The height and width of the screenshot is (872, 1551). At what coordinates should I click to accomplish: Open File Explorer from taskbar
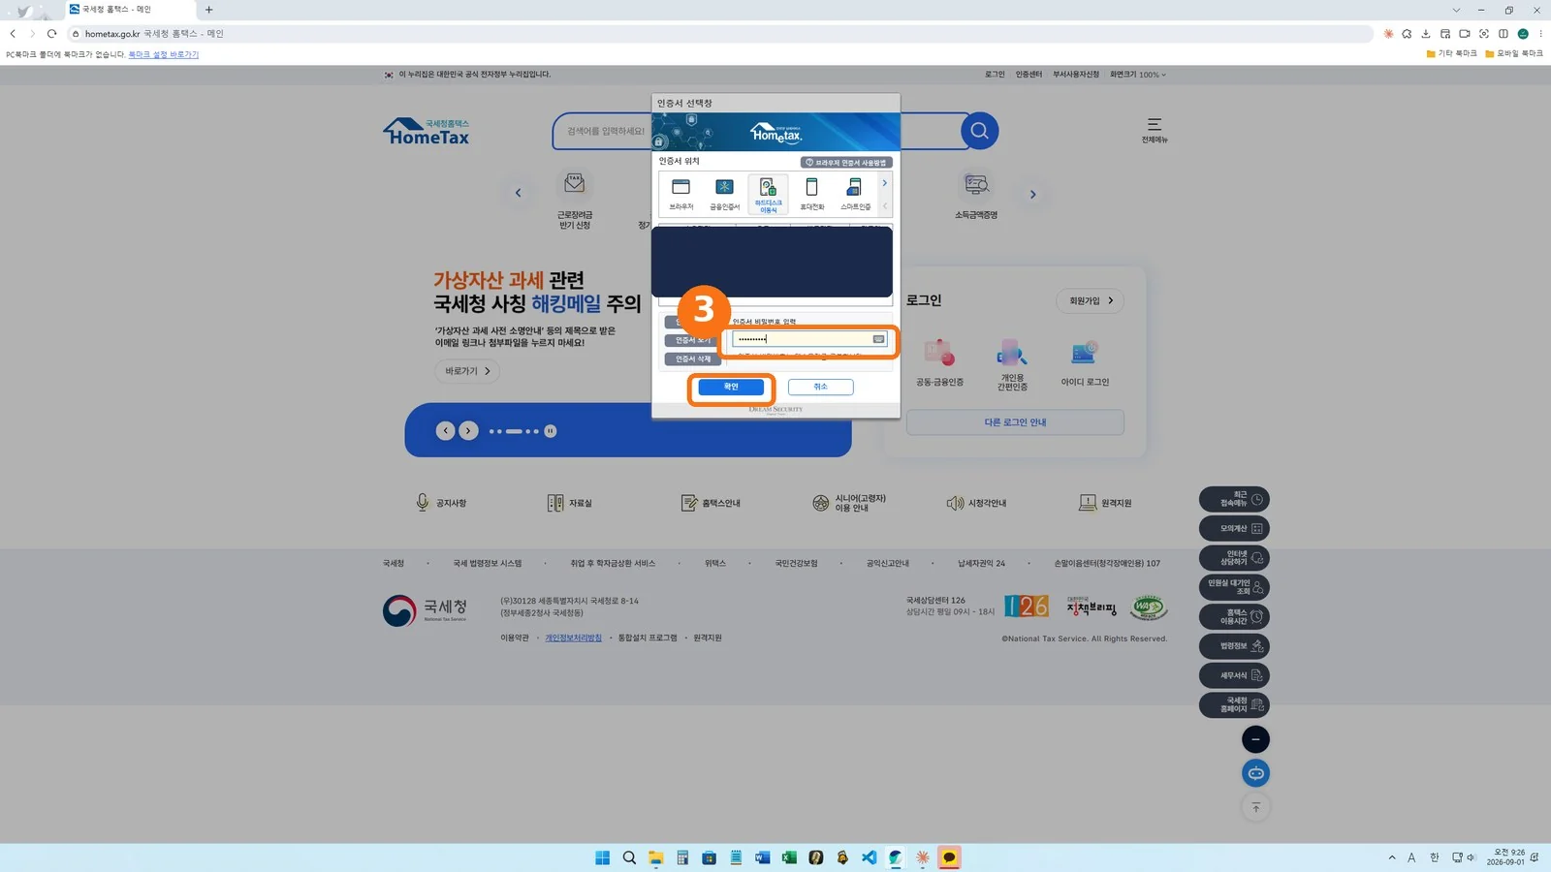656,857
